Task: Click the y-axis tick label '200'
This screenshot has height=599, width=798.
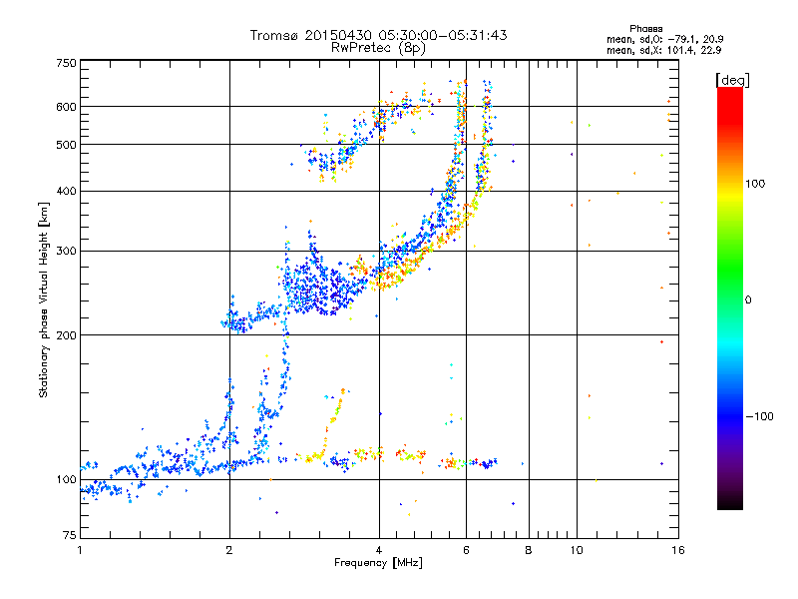Action: pyautogui.click(x=67, y=335)
